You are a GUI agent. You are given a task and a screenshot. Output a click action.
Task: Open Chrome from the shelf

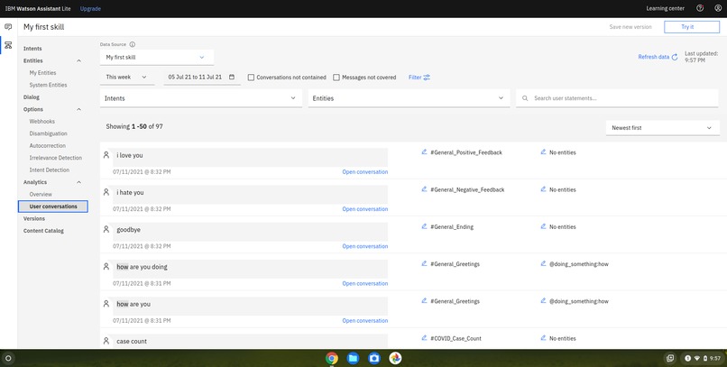point(332,358)
